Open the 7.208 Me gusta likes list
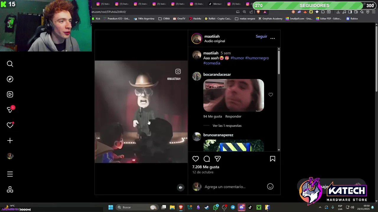 click(x=206, y=167)
